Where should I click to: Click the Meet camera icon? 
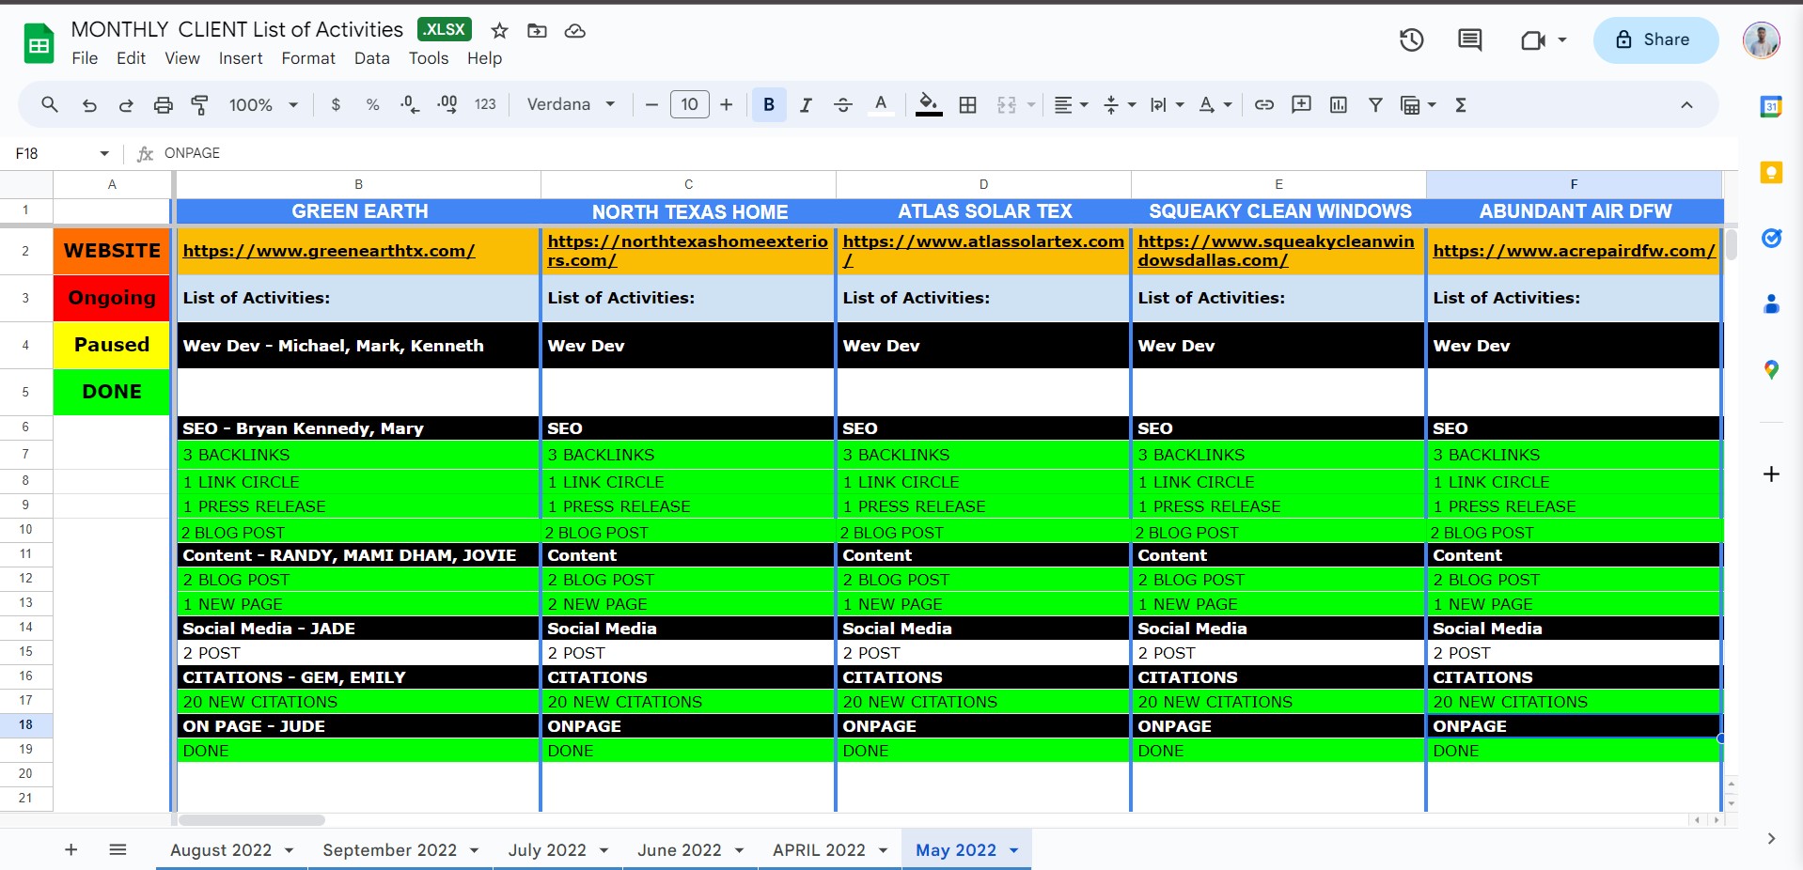[1533, 40]
